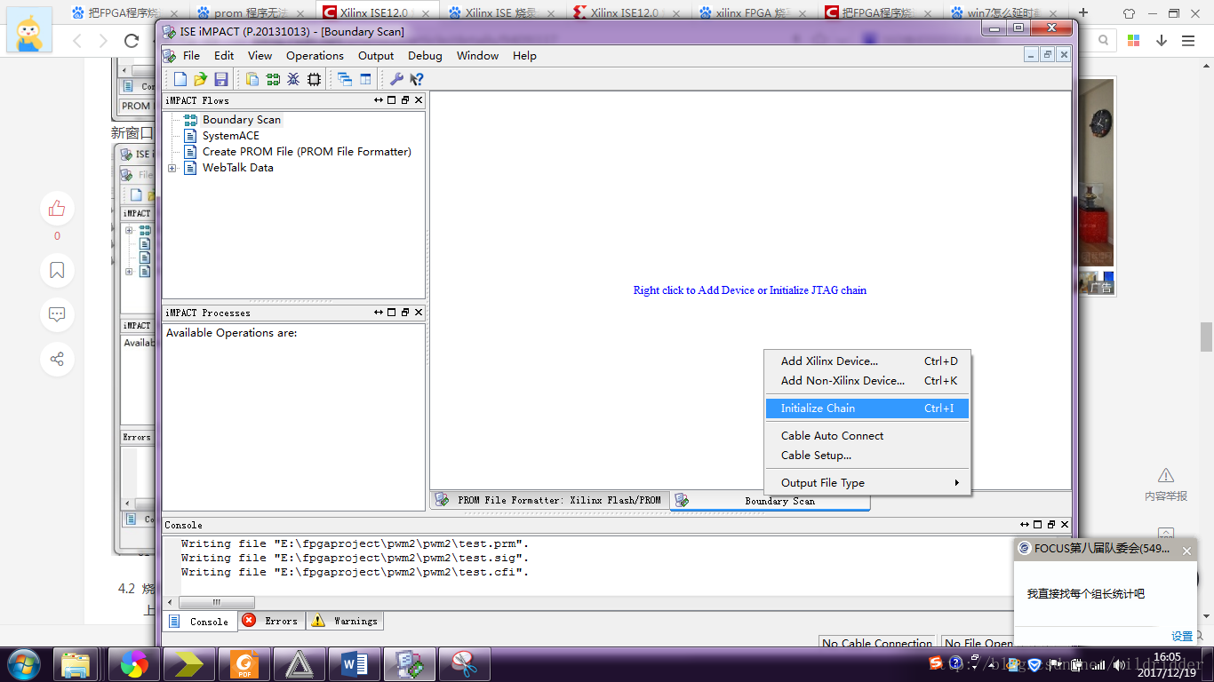
Task: Float the Console panel
Action: point(1050,525)
